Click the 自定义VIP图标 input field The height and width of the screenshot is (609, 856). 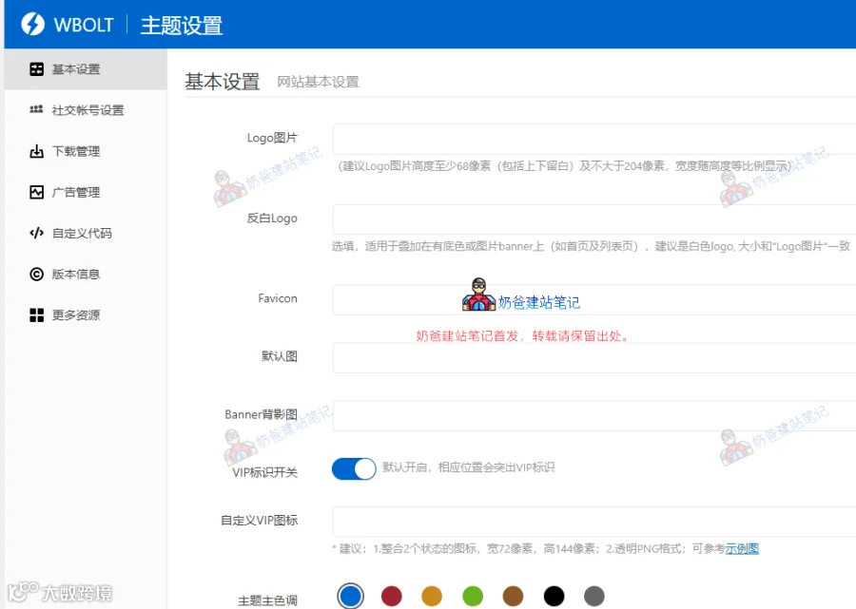coord(593,522)
